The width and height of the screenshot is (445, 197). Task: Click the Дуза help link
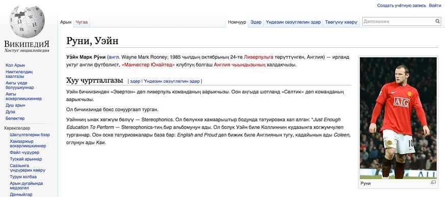(10, 112)
